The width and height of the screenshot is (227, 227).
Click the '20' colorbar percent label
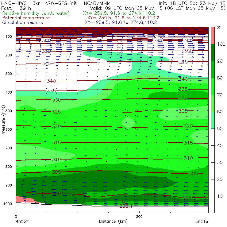(220, 179)
